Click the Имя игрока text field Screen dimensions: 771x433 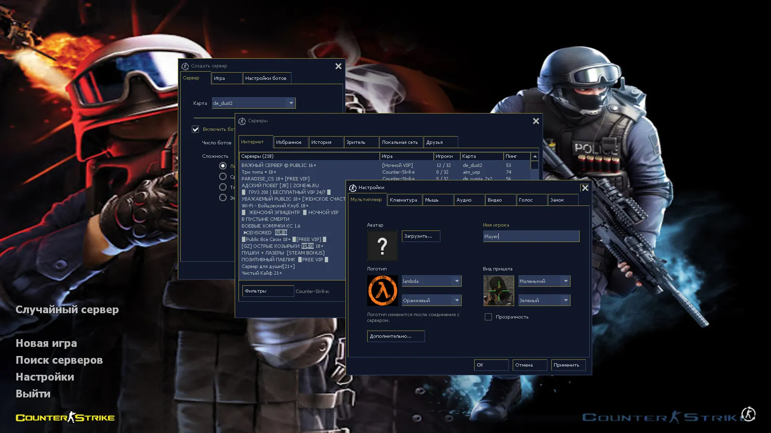pyautogui.click(x=531, y=236)
